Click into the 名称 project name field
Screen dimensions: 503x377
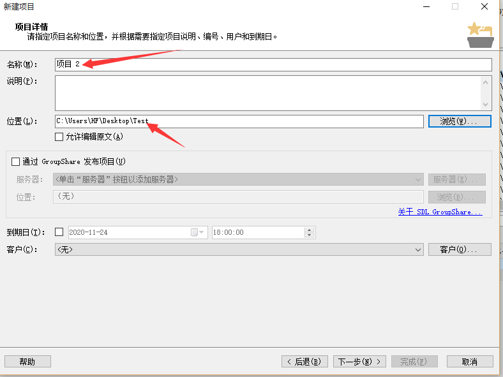[x=273, y=64]
